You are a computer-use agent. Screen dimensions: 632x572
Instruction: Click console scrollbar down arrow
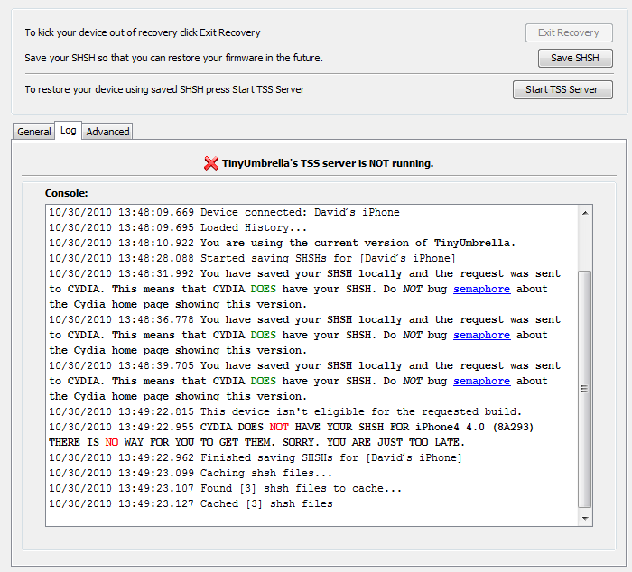(x=585, y=519)
